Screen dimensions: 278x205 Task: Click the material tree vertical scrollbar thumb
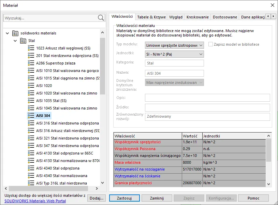pyautogui.click(x=102, y=66)
